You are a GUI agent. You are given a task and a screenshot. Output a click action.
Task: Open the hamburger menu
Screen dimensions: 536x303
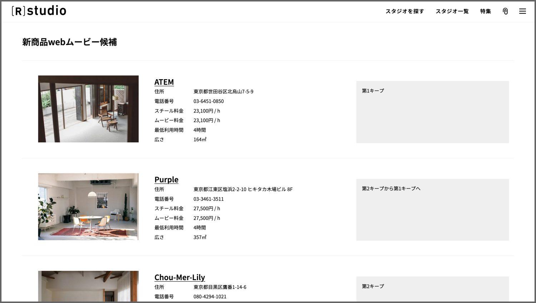[522, 11]
